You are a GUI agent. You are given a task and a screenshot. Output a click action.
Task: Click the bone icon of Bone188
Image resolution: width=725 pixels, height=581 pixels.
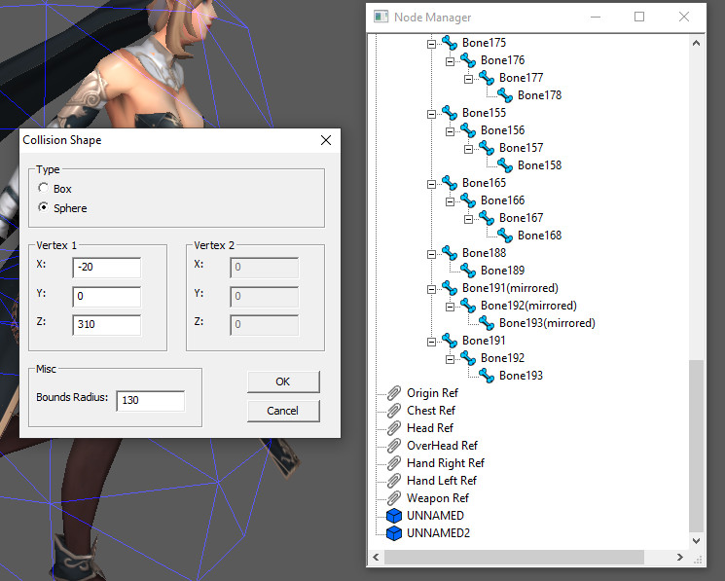tap(450, 253)
